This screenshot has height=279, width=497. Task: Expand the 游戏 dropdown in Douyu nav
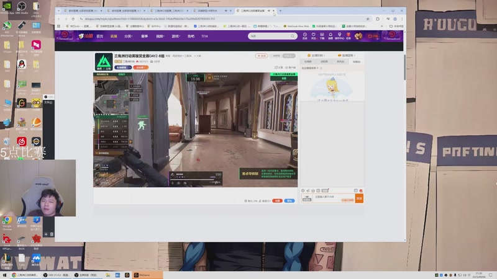coord(176,37)
